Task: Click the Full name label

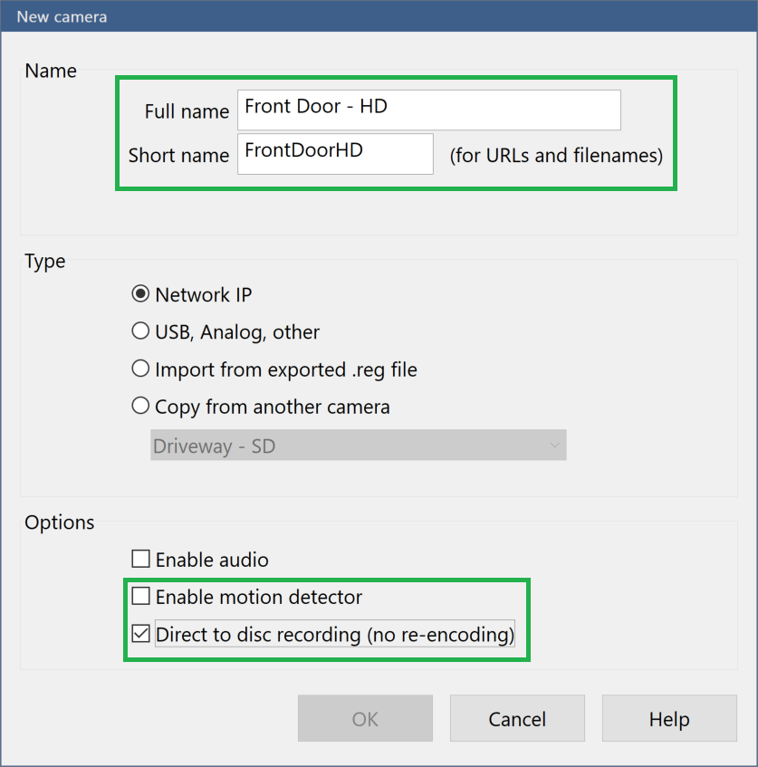Action: tap(187, 111)
